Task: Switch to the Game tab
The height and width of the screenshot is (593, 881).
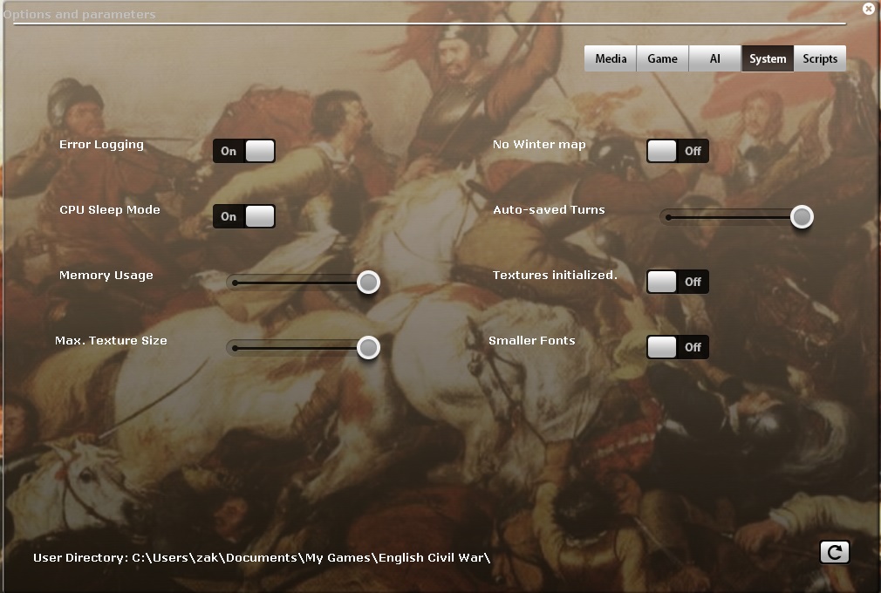Action: point(662,58)
